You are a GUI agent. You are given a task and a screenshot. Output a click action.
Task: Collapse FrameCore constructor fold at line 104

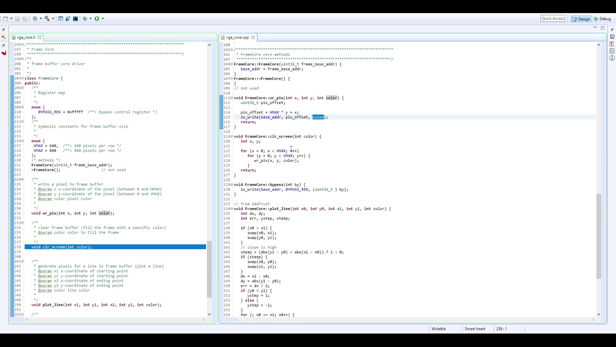[x=232, y=64]
